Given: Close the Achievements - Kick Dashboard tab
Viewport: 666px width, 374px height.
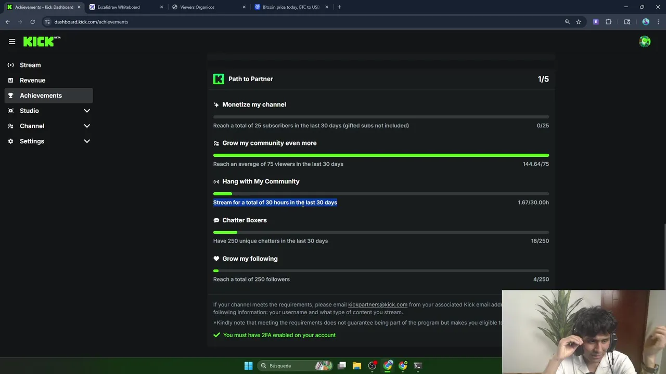Looking at the screenshot, I should click(79, 7).
